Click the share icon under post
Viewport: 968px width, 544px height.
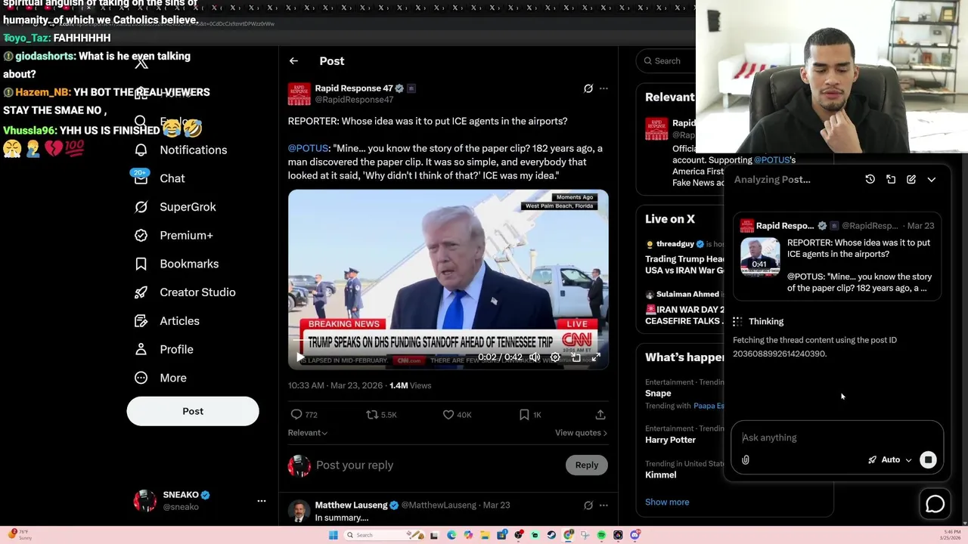(x=600, y=415)
